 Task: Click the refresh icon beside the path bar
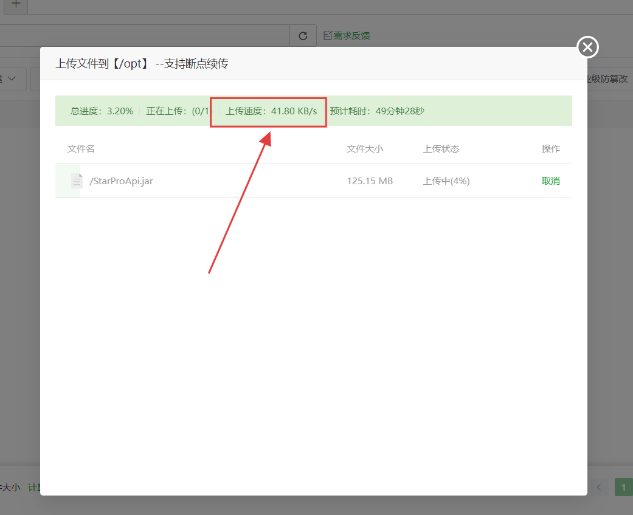[x=303, y=36]
